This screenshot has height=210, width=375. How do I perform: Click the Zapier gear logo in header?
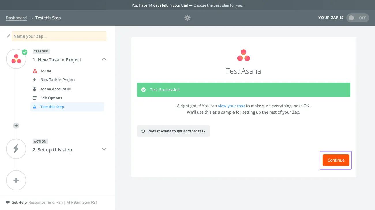click(187, 18)
